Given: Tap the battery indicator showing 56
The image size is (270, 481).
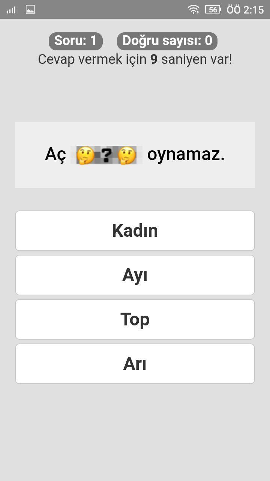Looking at the screenshot, I should coord(213,10).
